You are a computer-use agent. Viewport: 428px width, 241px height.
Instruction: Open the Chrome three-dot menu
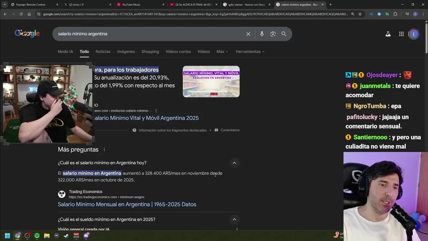(x=423, y=14)
